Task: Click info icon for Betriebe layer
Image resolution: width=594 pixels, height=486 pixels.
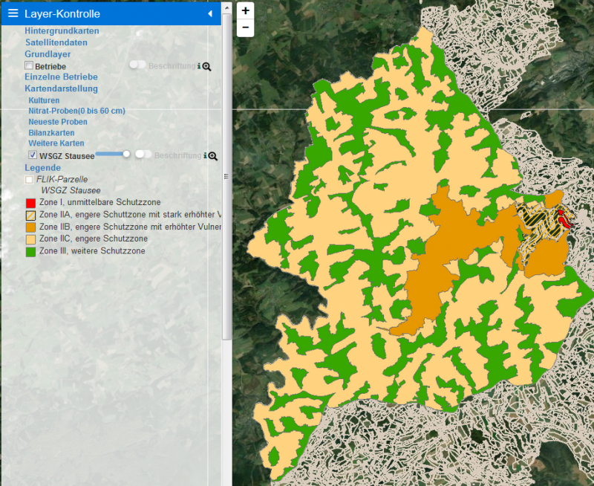Action: [198, 66]
